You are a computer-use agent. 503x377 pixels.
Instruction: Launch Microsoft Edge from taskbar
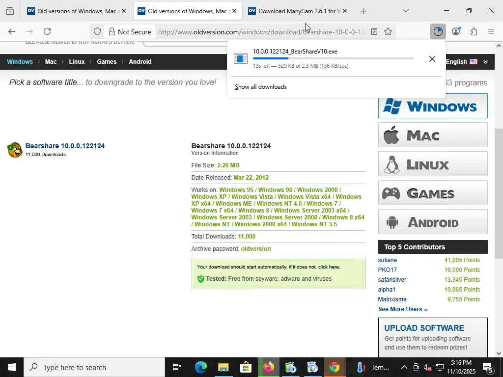click(201, 367)
